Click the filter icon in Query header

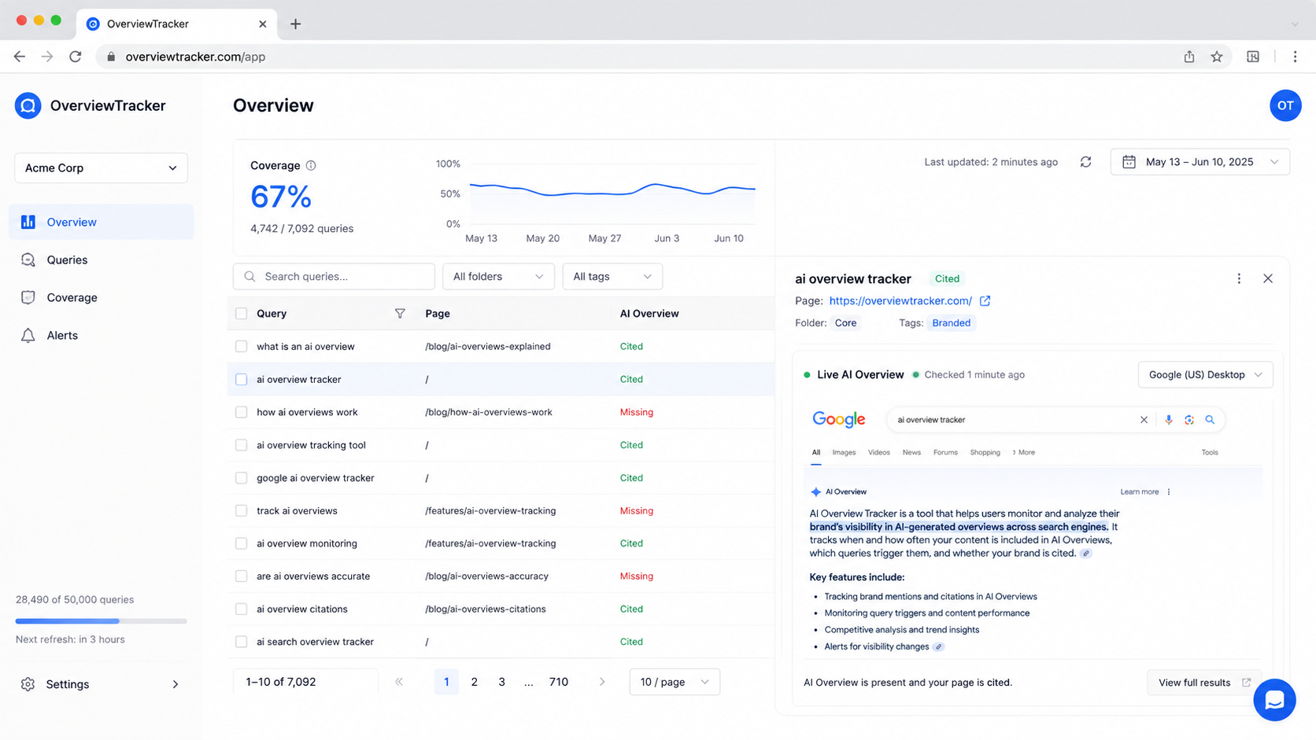[400, 314]
